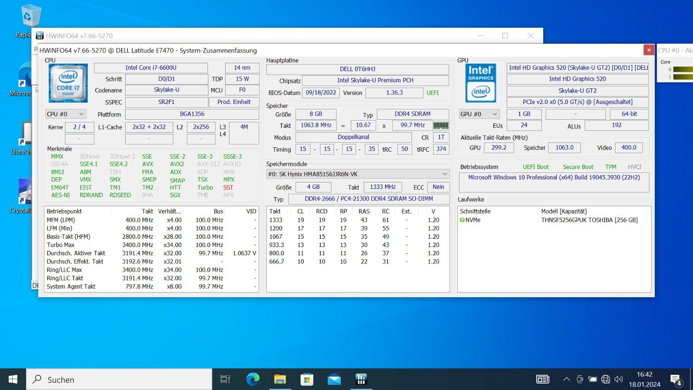Click the Intel Core i7 CPU logo
This screenshot has width=693, height=390.
tap(68, 83)
